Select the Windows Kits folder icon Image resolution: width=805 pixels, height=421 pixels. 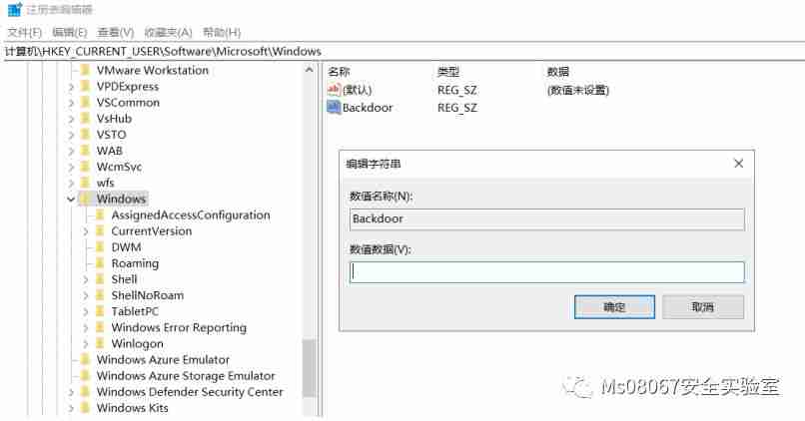click(86, 408)
